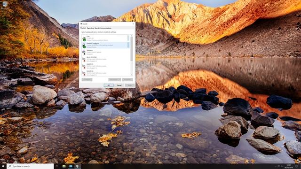The width and height of the screenshot is (301, 169).
Task: Show hidden system tray icons
Action: [276, 166]
